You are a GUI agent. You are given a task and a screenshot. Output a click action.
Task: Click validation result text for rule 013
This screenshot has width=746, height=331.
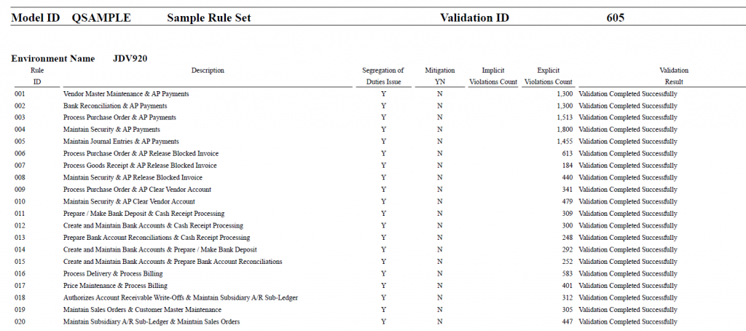(x=628, y=238)
